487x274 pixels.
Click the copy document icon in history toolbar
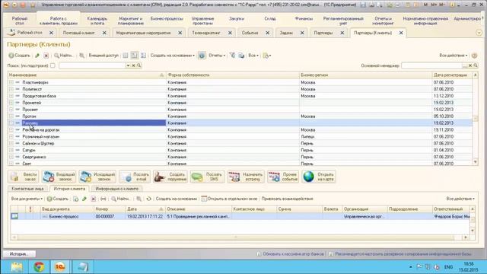[75, 199]
